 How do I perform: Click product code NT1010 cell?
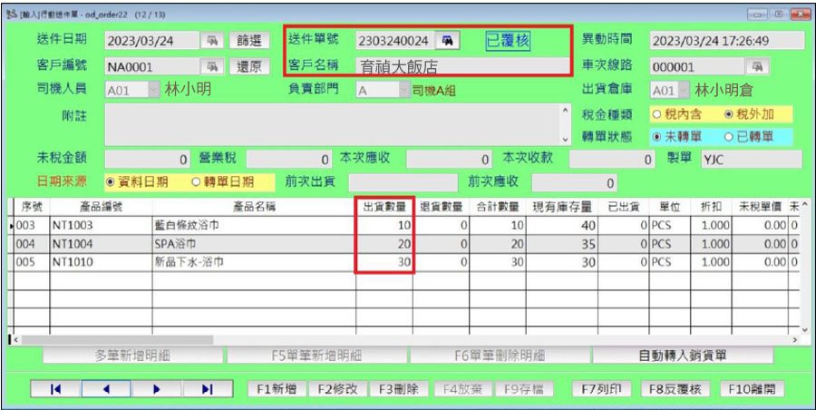pos(101,262)
